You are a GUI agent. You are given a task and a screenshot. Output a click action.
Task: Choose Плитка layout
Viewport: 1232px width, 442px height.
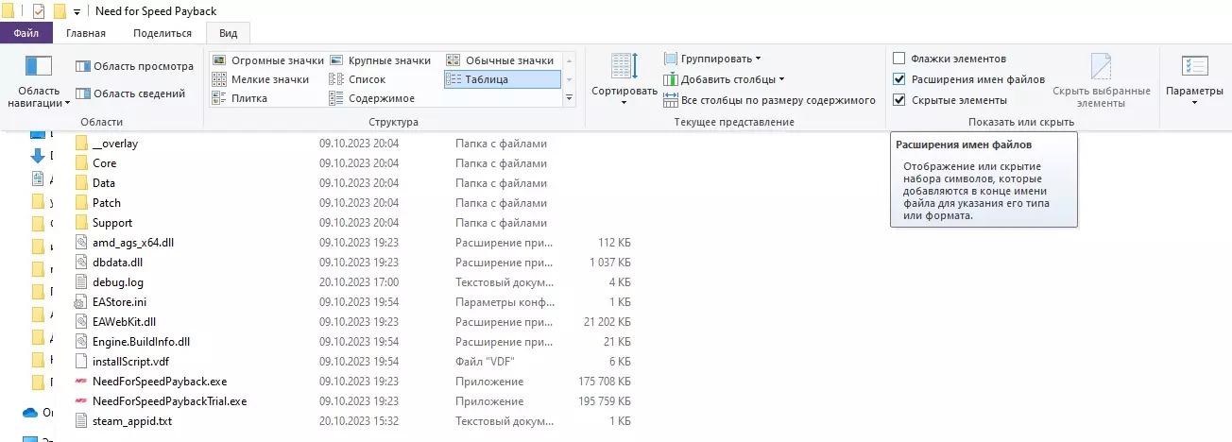click(241, 98)
